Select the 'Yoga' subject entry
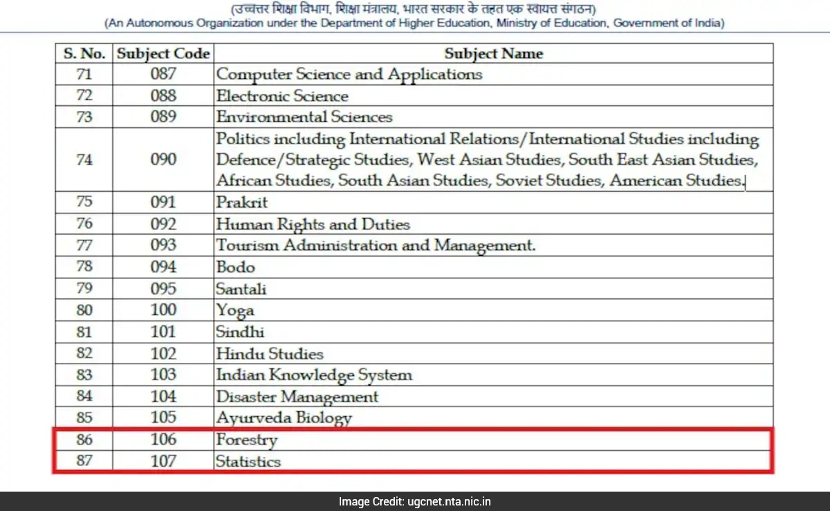Image resolution: width=830 pixels, height=511 pixels. (x=235, y=310)
